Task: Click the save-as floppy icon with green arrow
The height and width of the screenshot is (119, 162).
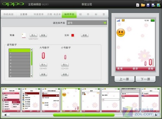Action: coord(153,5)
